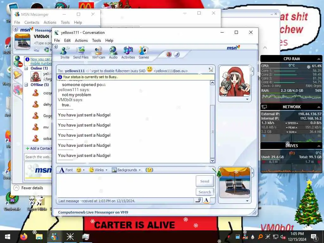Image resolution: width=324 pixels, height=243 pixels.
Task: Click the paintbrush color scheme icon
Action: pos(177,54)
